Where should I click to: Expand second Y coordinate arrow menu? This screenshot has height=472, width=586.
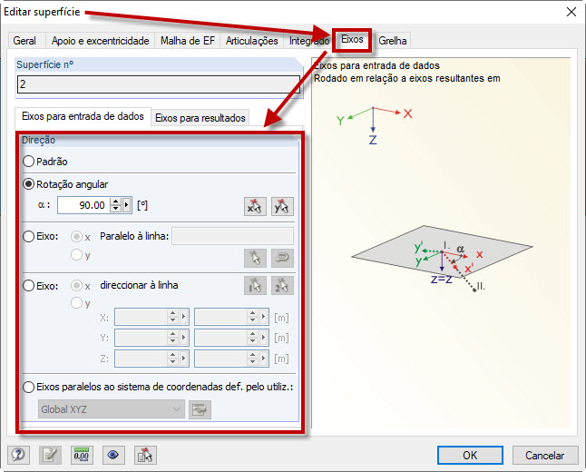coord(264,338)
